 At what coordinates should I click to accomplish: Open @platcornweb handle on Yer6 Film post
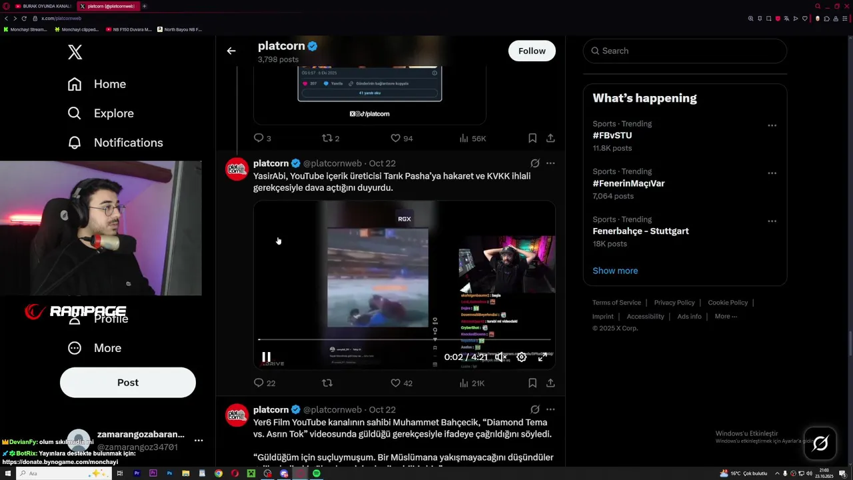[x=333, y=409]
